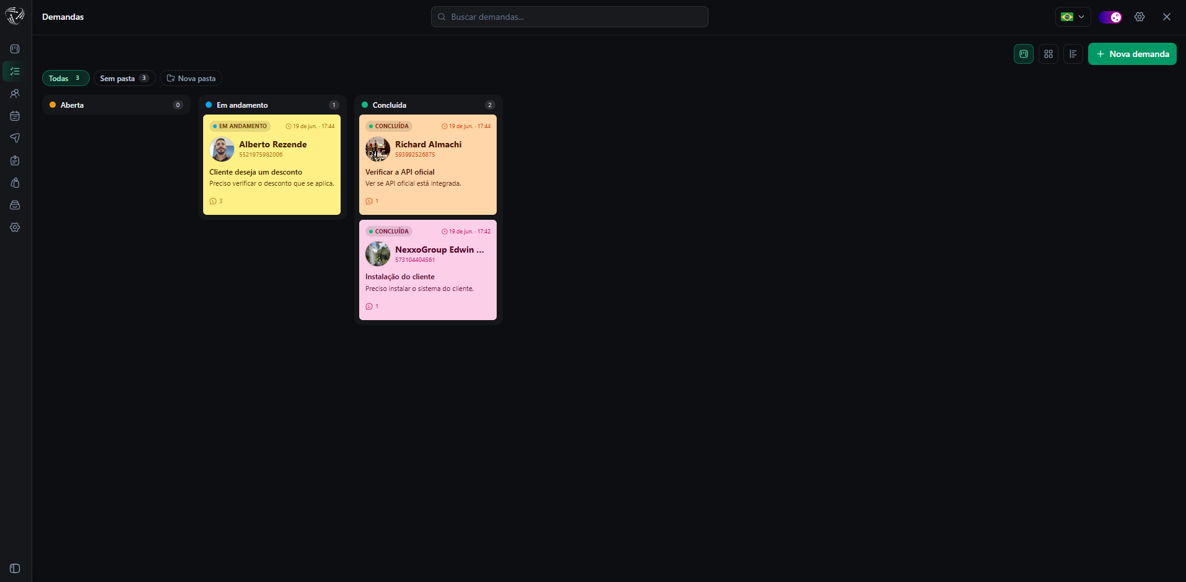
Task: Click description 'Preciso instalar o sistema do cliente.'
Action: pyautogui.click(x=419, y=289)
